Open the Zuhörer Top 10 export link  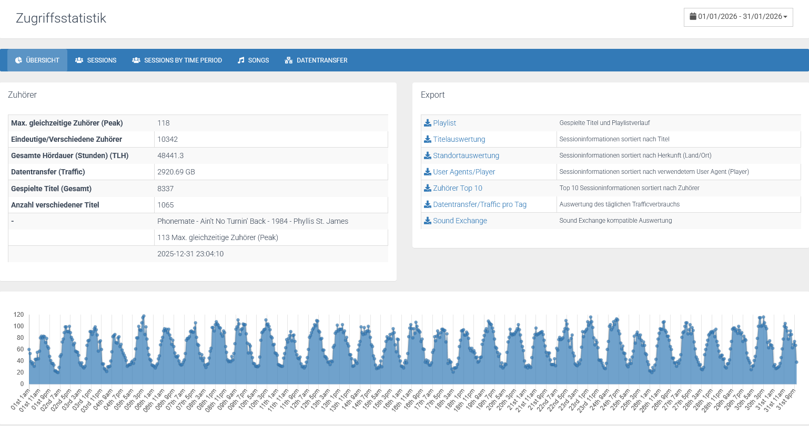[457, 188]
